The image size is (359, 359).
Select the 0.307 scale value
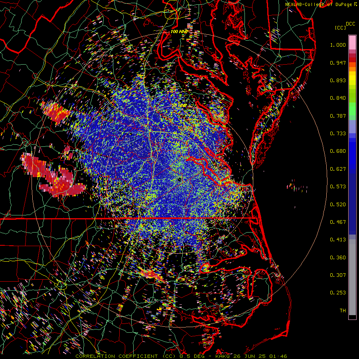click(x=338, y=275)
